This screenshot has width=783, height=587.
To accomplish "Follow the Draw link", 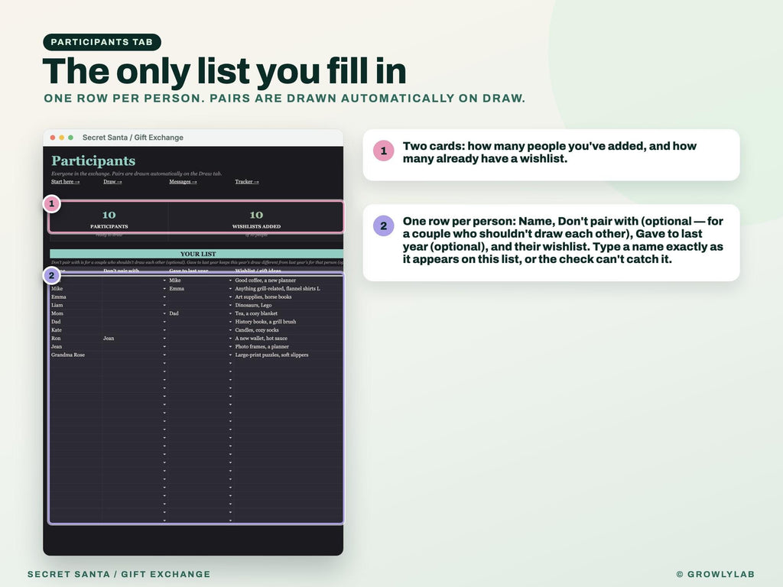I will coord(112,182).
